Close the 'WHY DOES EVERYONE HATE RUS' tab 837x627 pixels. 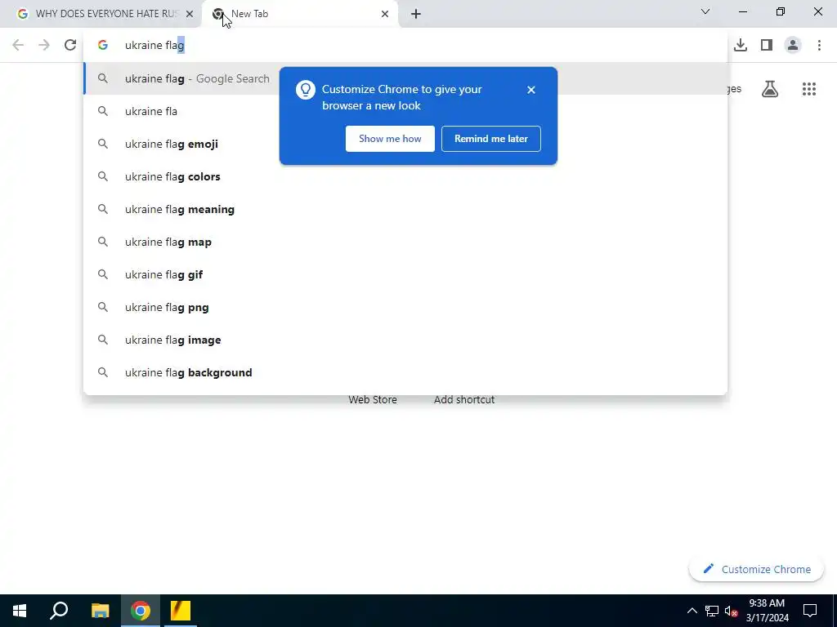(190, 14)
